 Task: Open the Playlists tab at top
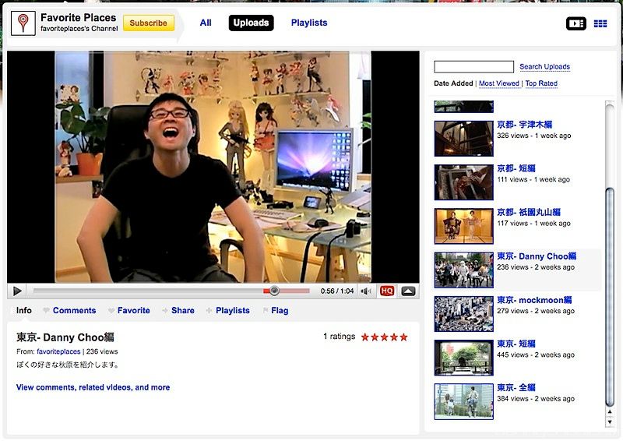[309, 23]
